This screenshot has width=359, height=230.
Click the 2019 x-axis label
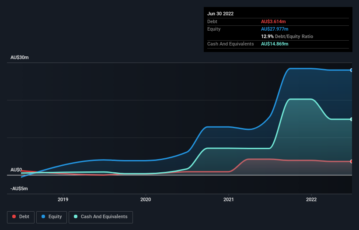(x=63, y=199)
